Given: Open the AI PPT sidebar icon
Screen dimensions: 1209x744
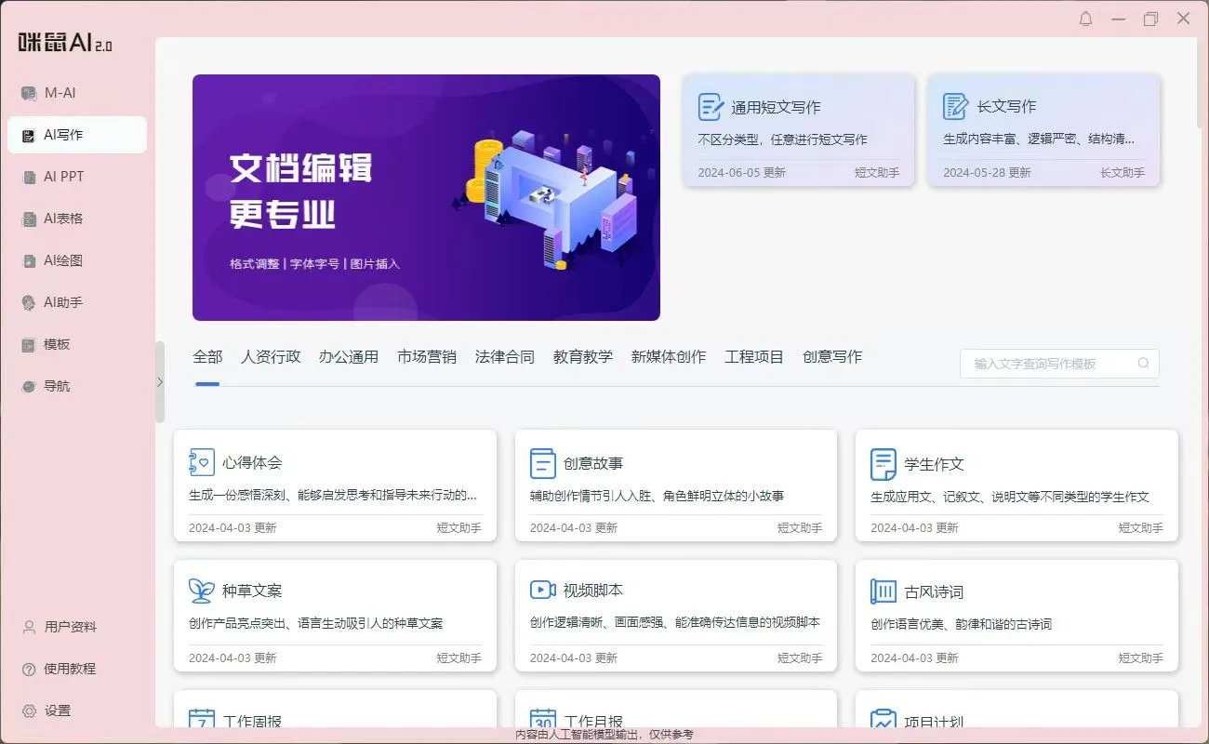Looking at the screenshot, I should click(x=29, y=177).
